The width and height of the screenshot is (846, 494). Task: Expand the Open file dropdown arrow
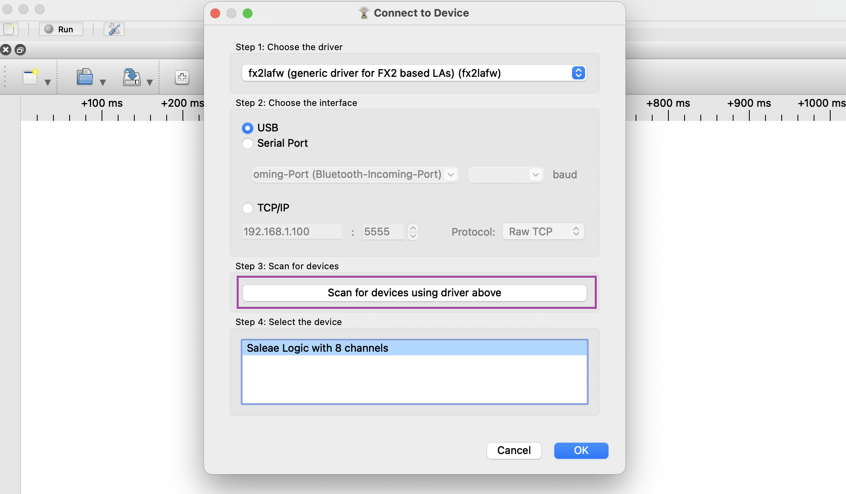(103, 82)
